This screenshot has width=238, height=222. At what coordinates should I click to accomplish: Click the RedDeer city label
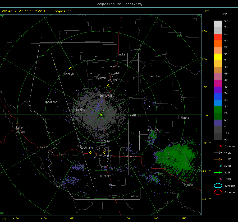click(112, 80)
